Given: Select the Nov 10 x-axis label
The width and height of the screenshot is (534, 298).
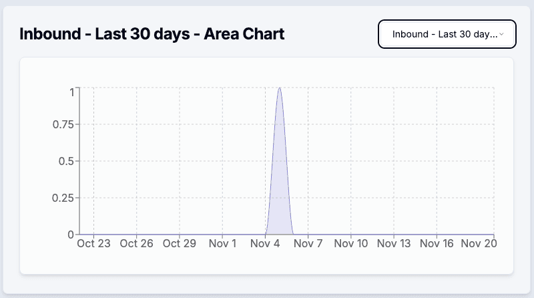Looking at the screenshot, I should [x=350, y=244].
